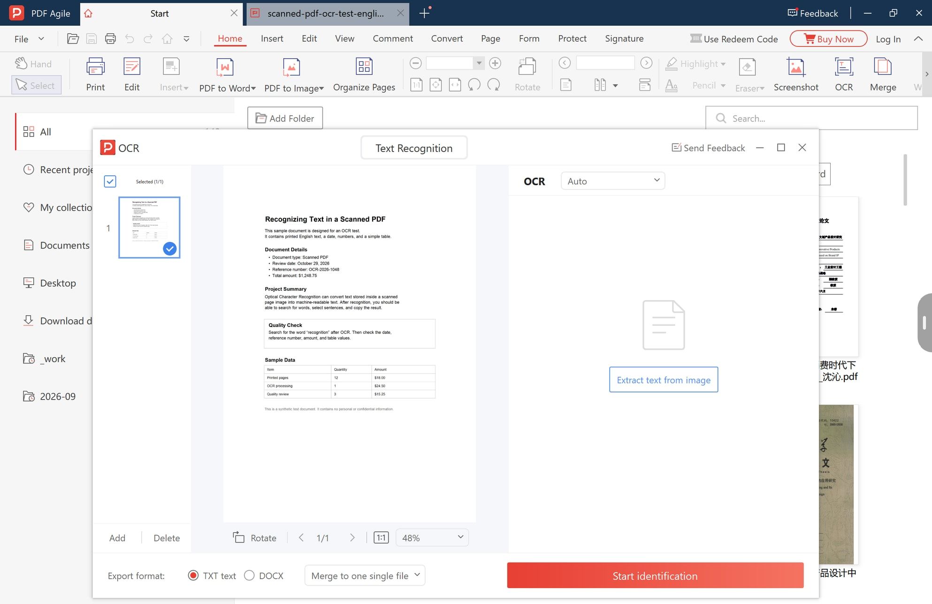
Task: Expand the File menu chevron
Action: coord(41,39)
